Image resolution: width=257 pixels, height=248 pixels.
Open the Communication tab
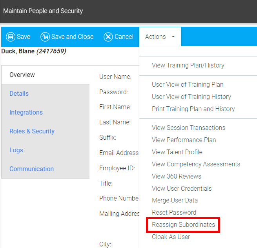click(x=31, y=169)
